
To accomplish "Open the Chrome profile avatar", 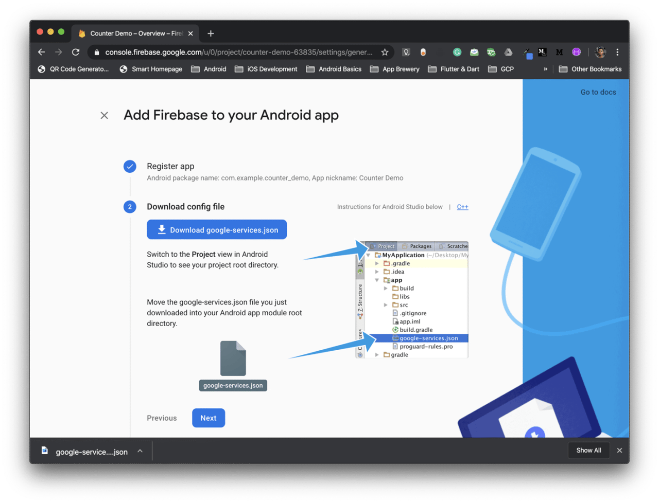I will [x=600, y=52].
